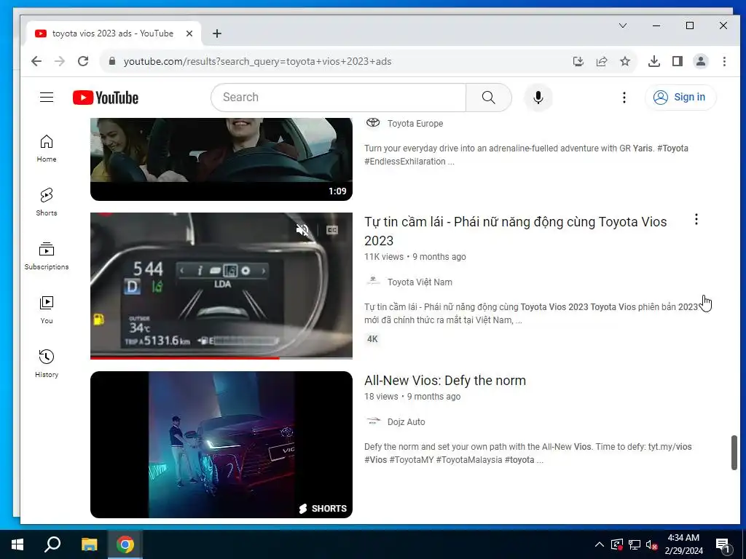
Task: Open the GR Yaris video thumbnail
Action: point(221,159)
